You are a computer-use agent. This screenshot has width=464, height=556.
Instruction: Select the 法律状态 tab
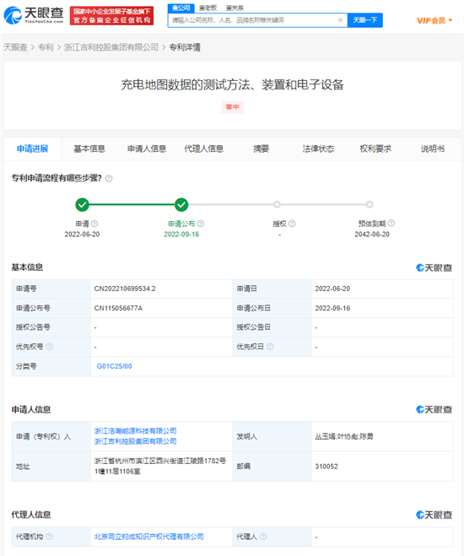pos(318,148)
